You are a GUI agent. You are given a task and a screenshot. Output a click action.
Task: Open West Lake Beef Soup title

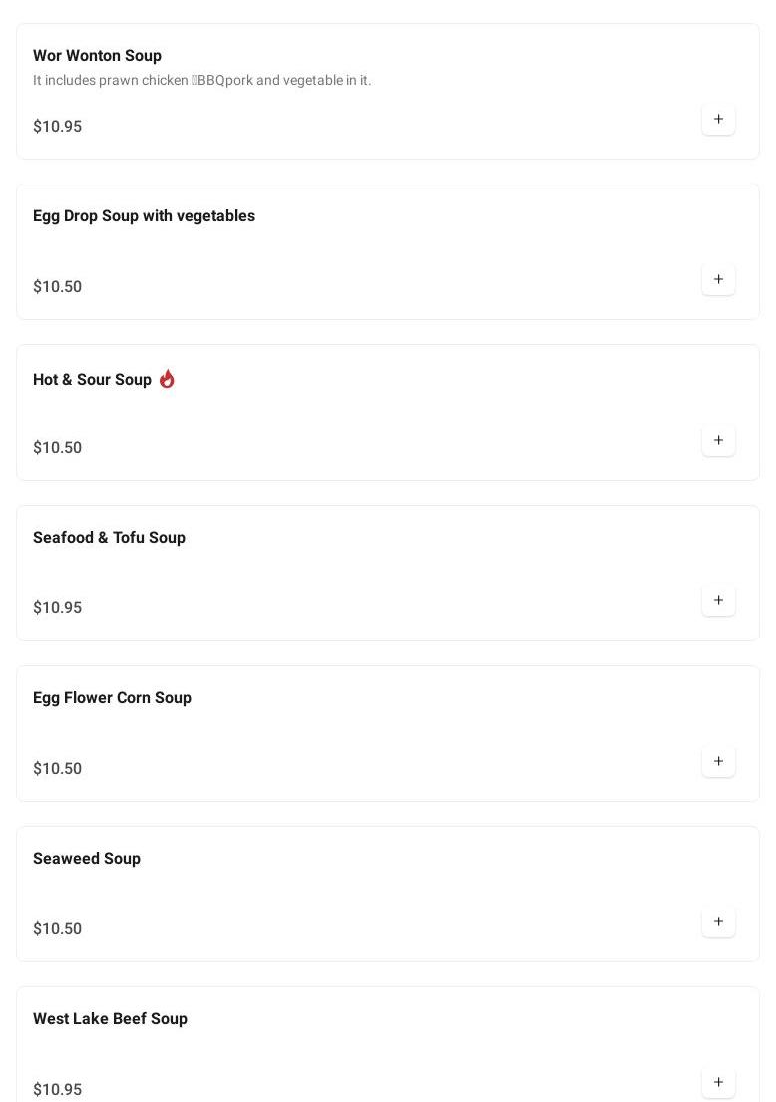click(x=110, y=1019)
